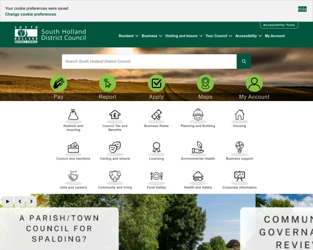Select the Business Rates icon
Viewport: 313px width, 250px height.
click(x=156, y=115)
